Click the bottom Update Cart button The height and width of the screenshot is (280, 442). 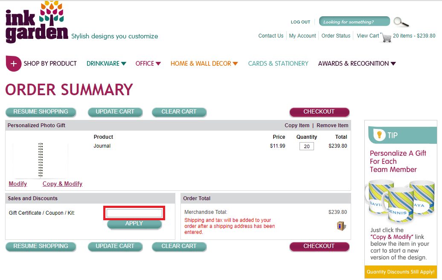(x=115, y=246)
